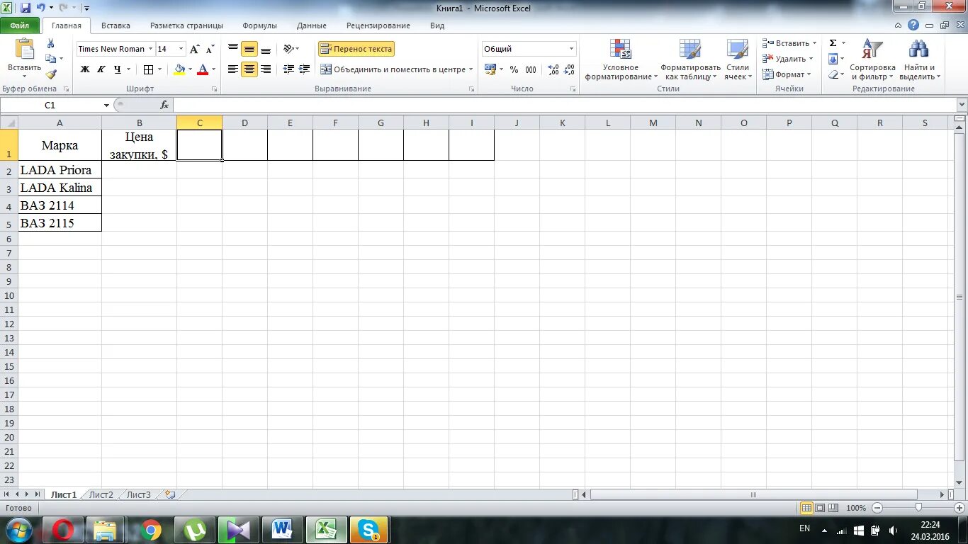Increase font size with the big A icon

194,49
